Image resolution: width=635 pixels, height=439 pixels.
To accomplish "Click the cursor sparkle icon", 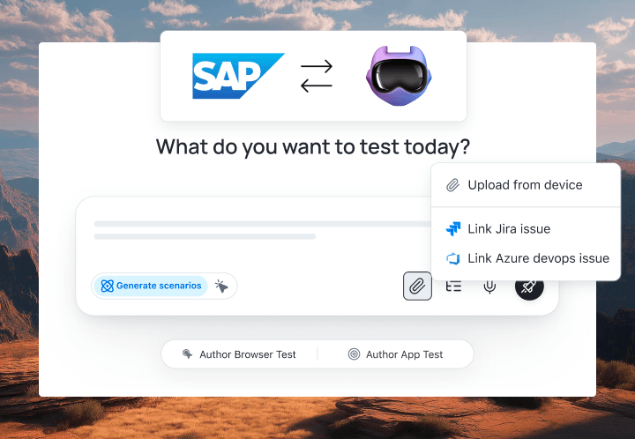I will coord(221,286).
